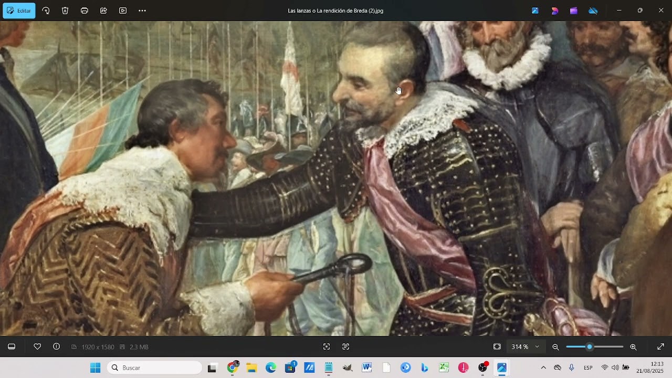Start slideshow using the play icon
This screenshot has height=378, width=672.
pos(123,10)
